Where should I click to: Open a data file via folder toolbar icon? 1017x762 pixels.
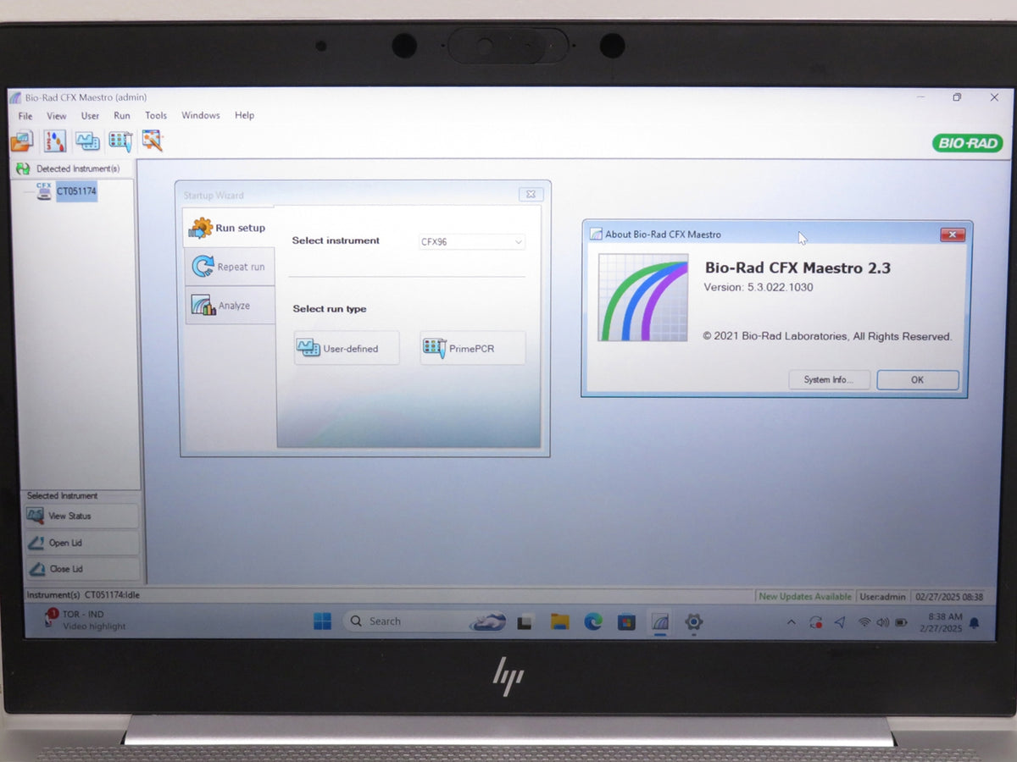click(x=21, y=141)
